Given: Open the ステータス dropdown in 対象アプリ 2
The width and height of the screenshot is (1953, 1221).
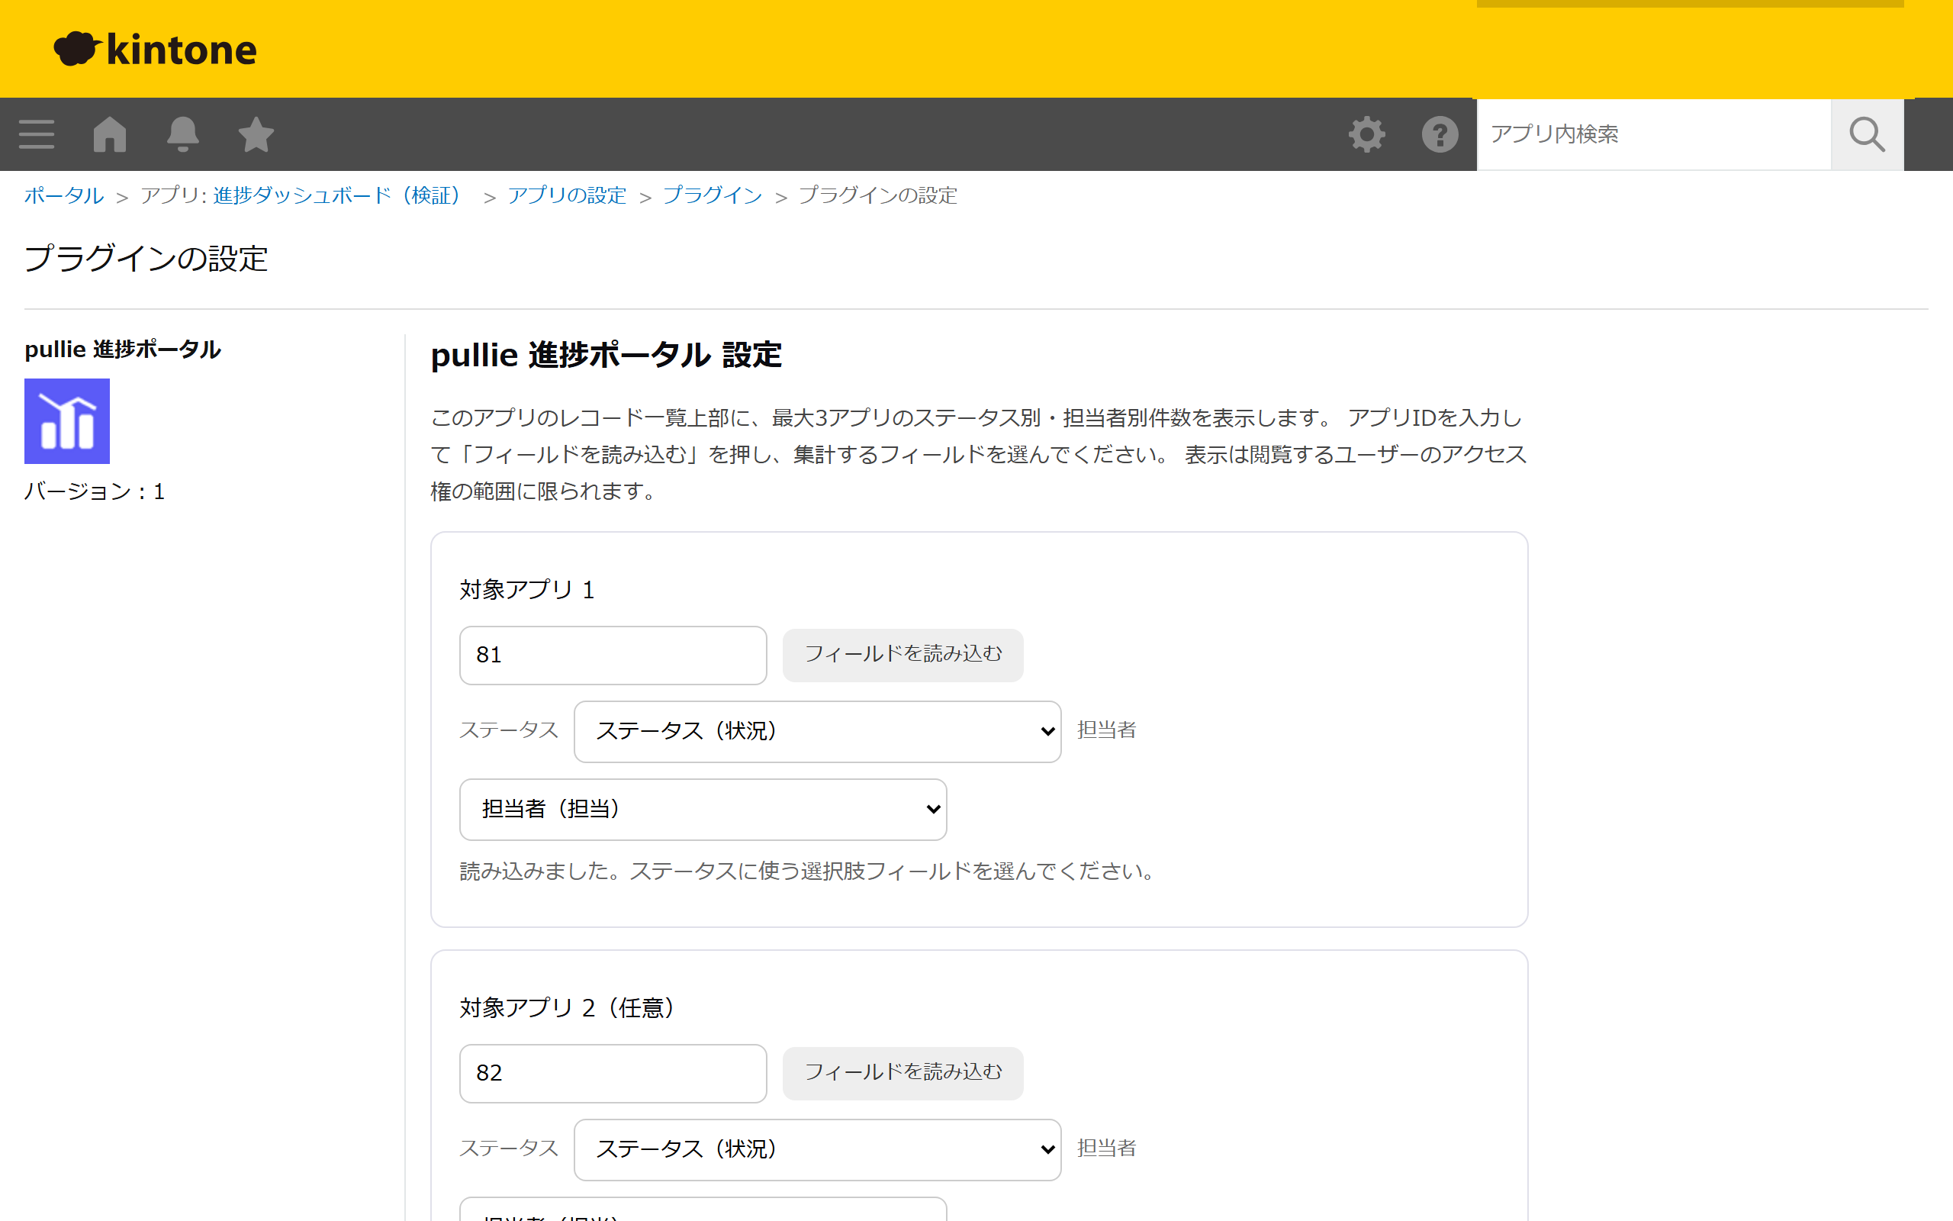Looking at the screenshot, I should 817,1149.
